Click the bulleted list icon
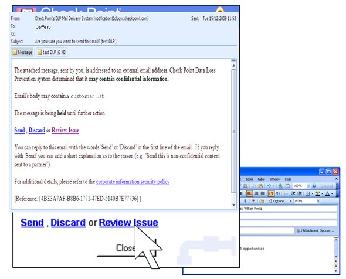Screen dimensions: 346x279 click(x=286, y=193)
